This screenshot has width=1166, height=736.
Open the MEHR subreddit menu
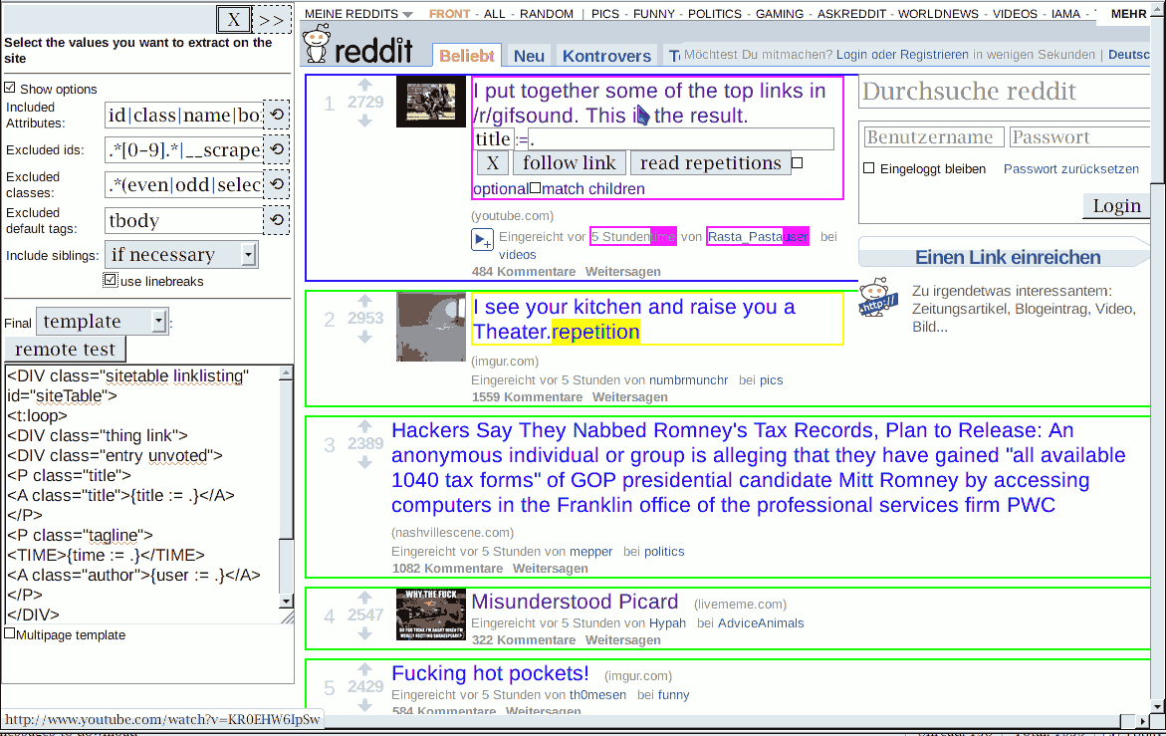tap(1128, 13)
